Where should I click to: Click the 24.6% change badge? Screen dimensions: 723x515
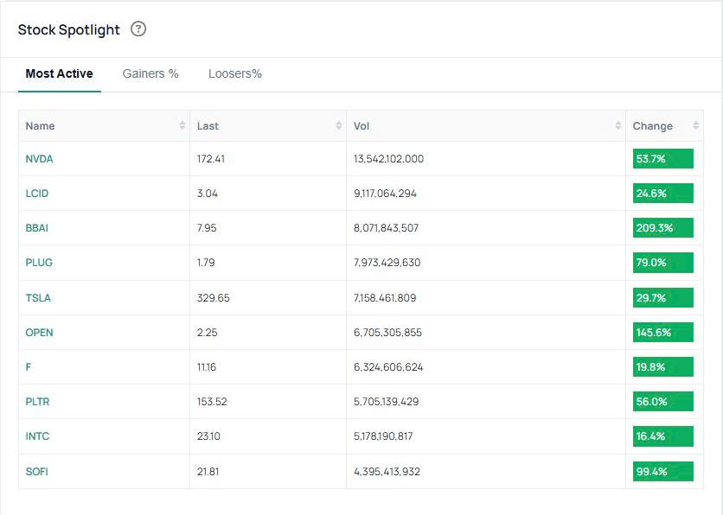point(663,194)
